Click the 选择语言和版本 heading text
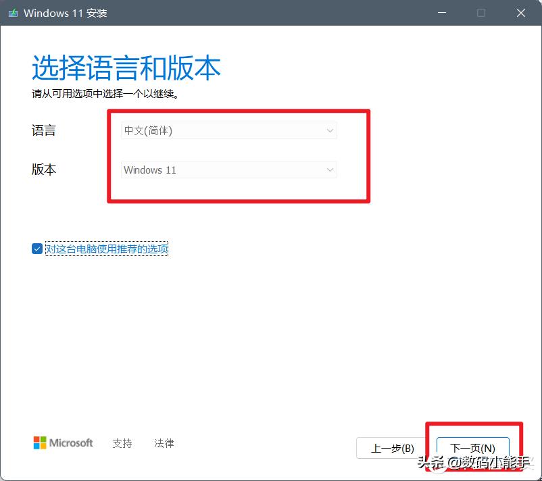This screenshot has width=542, height=481. (x=126, y=68)
